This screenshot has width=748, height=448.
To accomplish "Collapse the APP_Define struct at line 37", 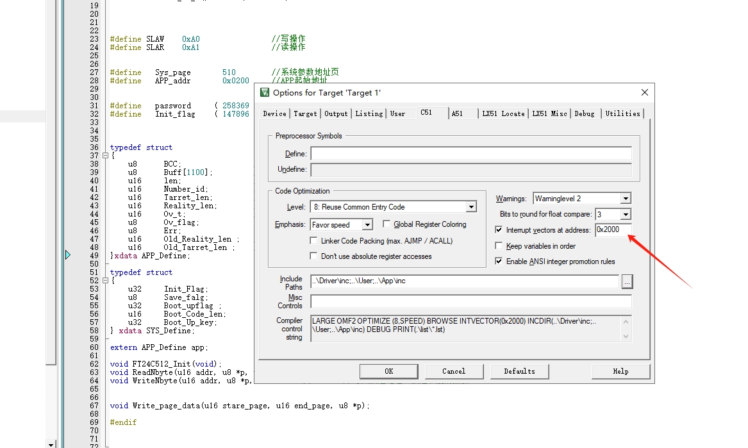I will (x=105, y=156).
